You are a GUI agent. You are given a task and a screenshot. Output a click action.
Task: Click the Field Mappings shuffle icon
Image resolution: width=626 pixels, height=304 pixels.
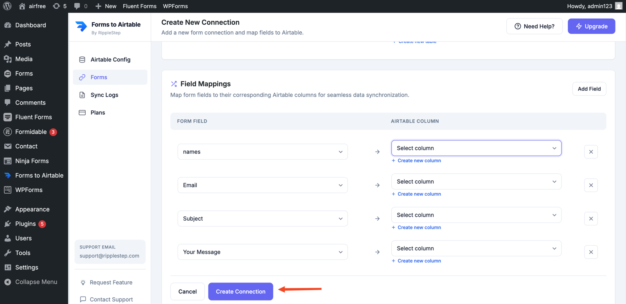click(x=174, y=84)
